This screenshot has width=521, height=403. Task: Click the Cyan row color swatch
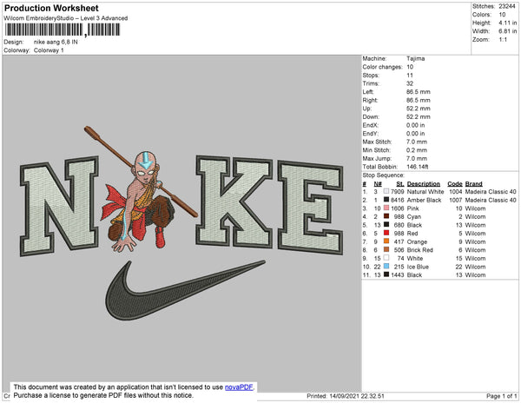386,216
